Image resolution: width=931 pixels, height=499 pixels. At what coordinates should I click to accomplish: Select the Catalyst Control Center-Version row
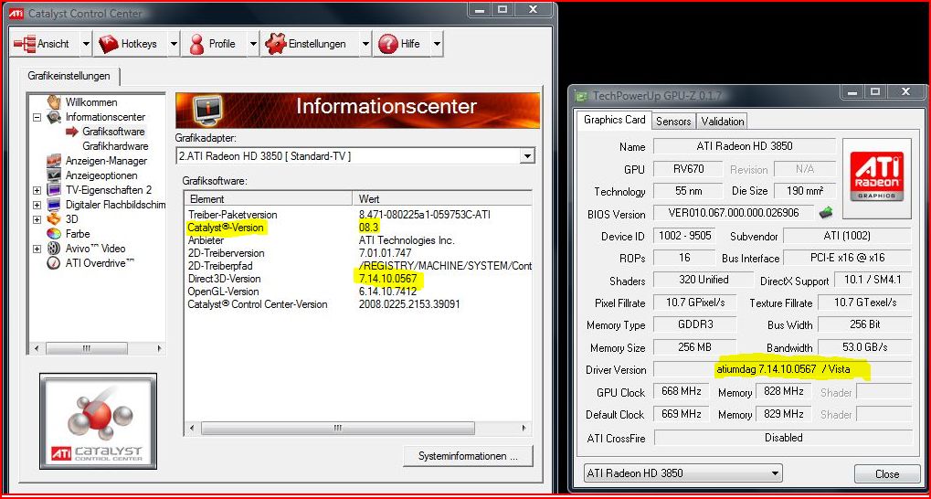(x=357, y=304)
